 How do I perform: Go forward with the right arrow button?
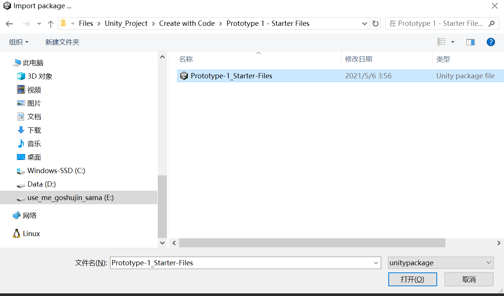[26, 24]
